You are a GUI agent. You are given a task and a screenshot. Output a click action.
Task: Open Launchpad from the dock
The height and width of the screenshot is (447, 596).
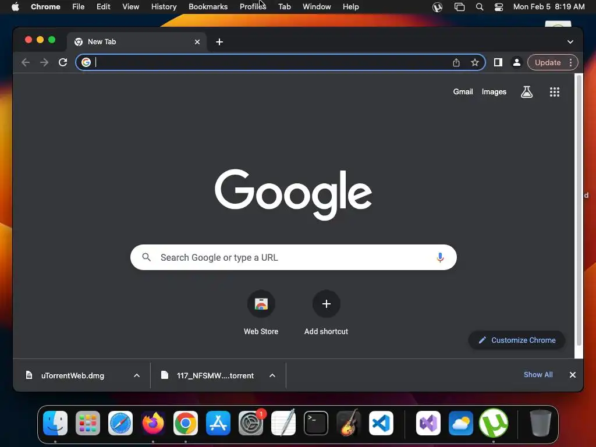pos(88,423)
